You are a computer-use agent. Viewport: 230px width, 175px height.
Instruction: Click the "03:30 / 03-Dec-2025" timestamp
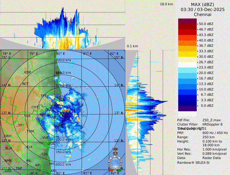(x=202, y=9)
